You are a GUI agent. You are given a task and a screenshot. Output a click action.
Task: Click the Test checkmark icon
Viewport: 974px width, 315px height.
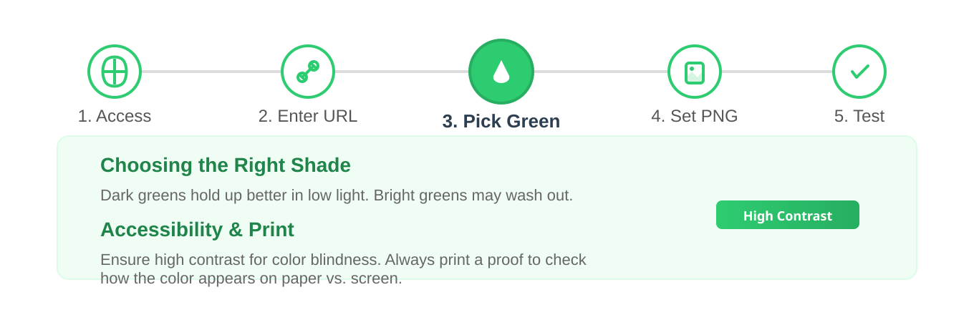tap(859, 72)
